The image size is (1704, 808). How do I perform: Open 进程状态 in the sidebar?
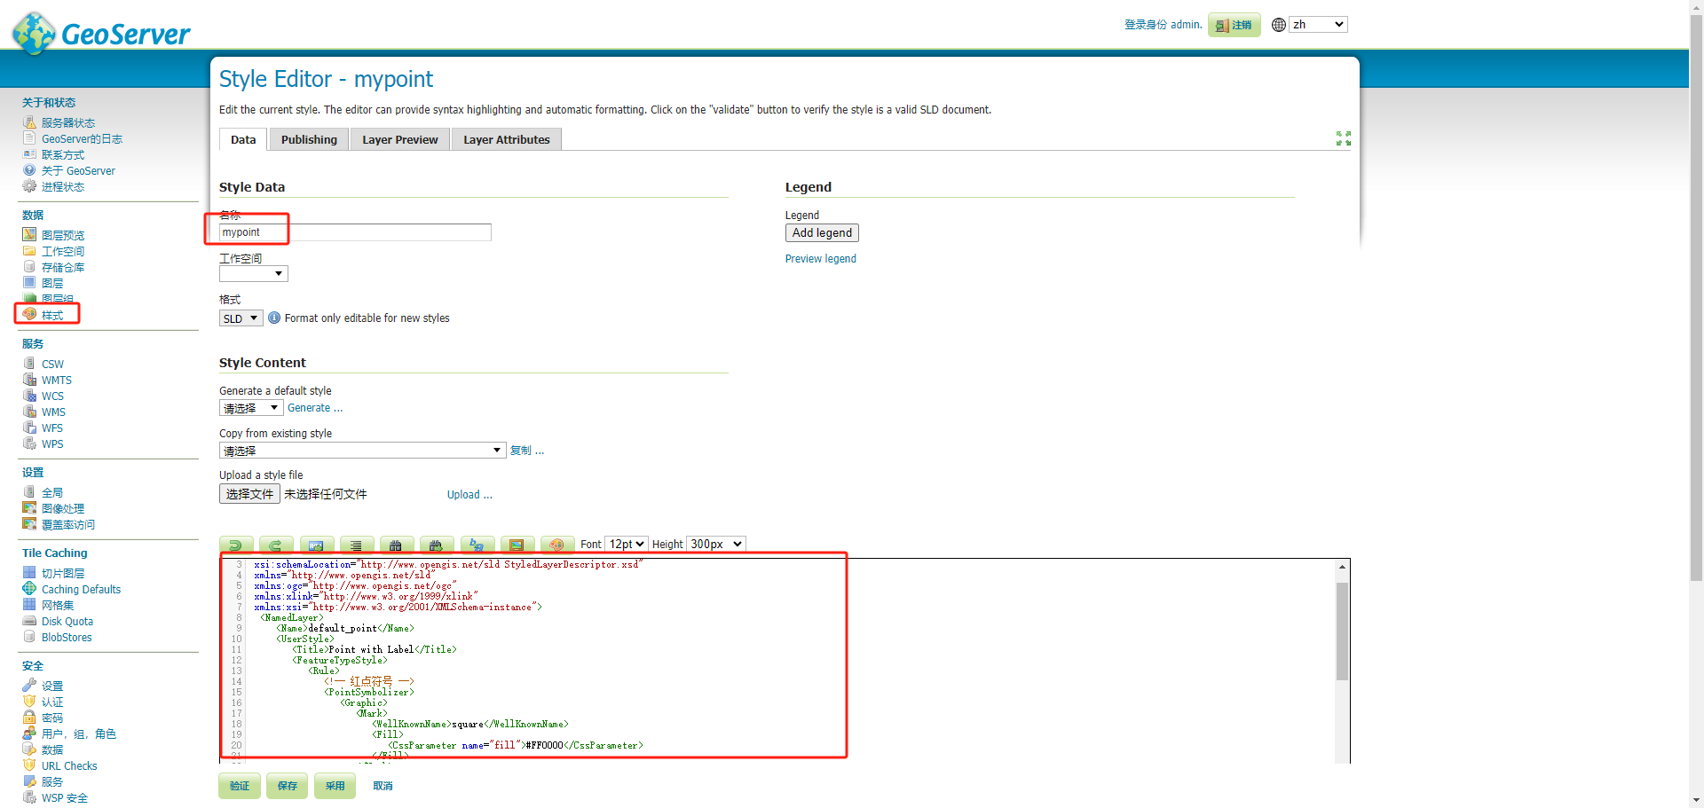(x=63, y=187)
